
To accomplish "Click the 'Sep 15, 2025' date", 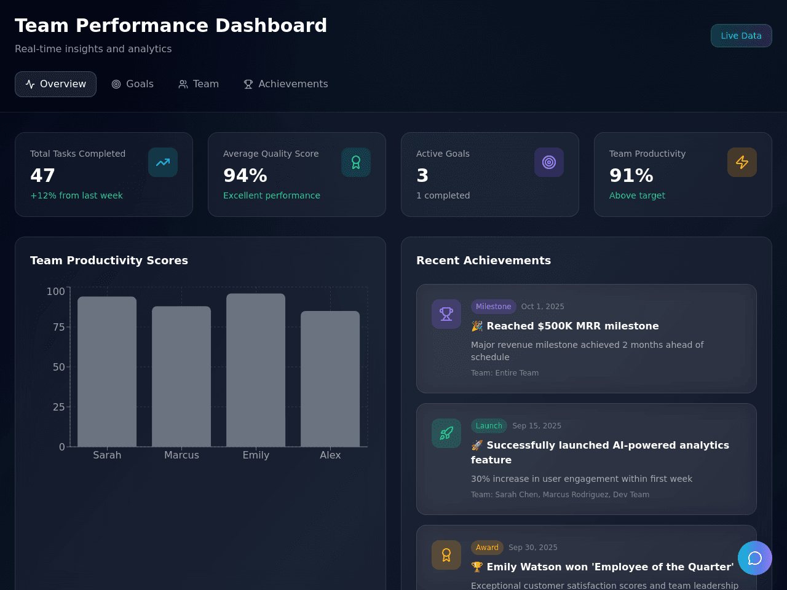I will (537, 426).
